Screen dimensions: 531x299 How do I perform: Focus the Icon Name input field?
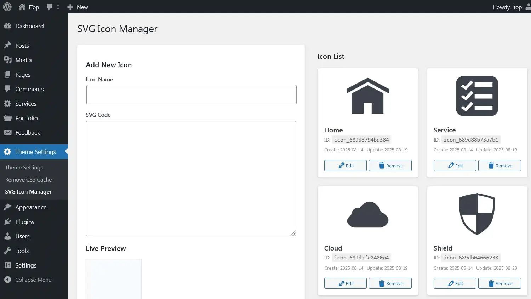pyautogui.click(x=191, y=94)
